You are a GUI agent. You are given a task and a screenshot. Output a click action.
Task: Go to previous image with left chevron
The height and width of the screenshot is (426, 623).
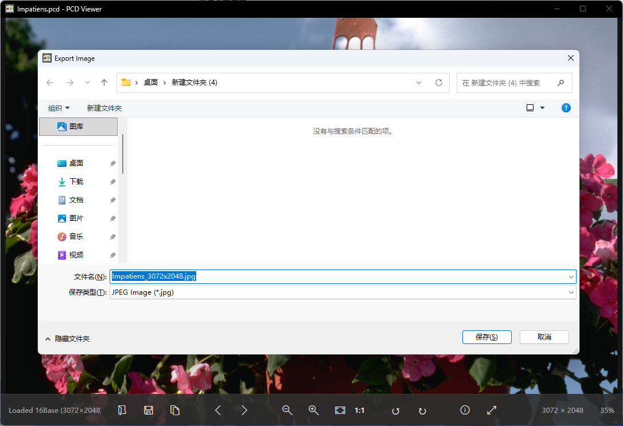[218, 410]
